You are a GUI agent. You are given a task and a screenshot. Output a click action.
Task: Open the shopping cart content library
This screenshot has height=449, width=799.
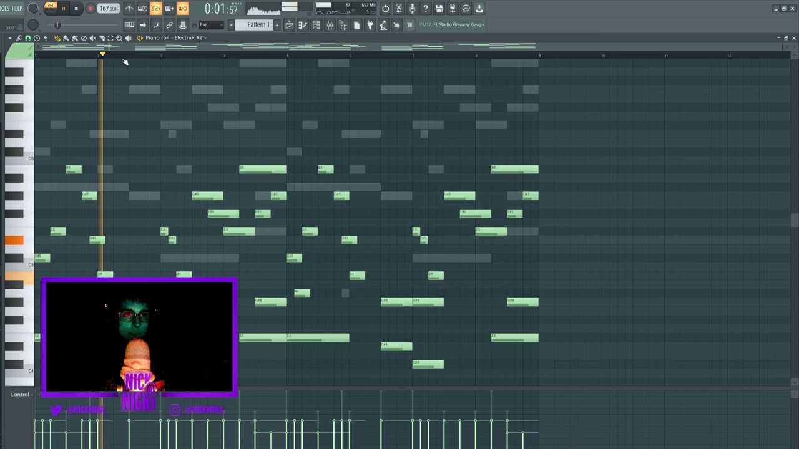point(409,25)
